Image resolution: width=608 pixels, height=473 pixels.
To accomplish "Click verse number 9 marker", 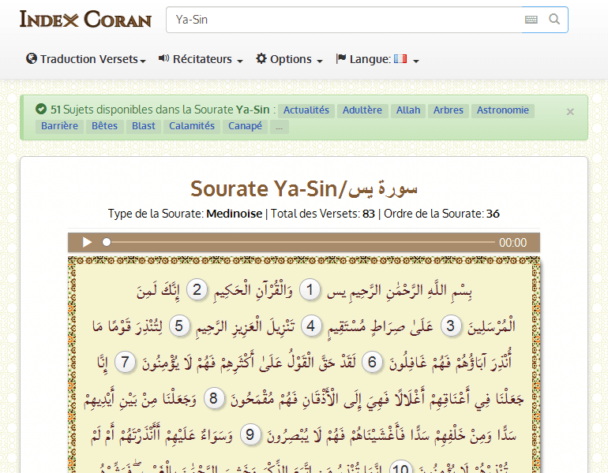I will point(250,434).
